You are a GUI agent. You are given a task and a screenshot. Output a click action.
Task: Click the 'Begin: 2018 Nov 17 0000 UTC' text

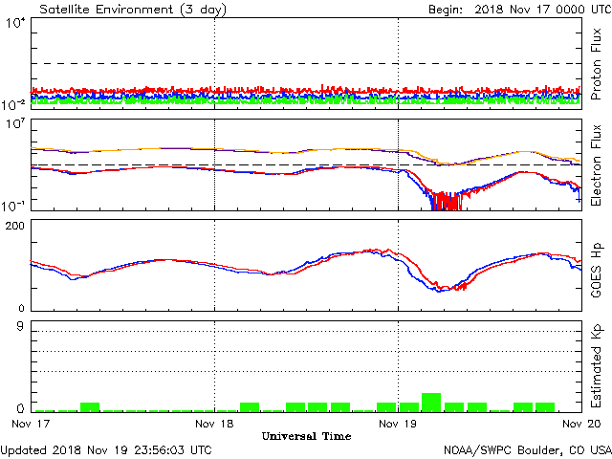(x=520, y=10)
